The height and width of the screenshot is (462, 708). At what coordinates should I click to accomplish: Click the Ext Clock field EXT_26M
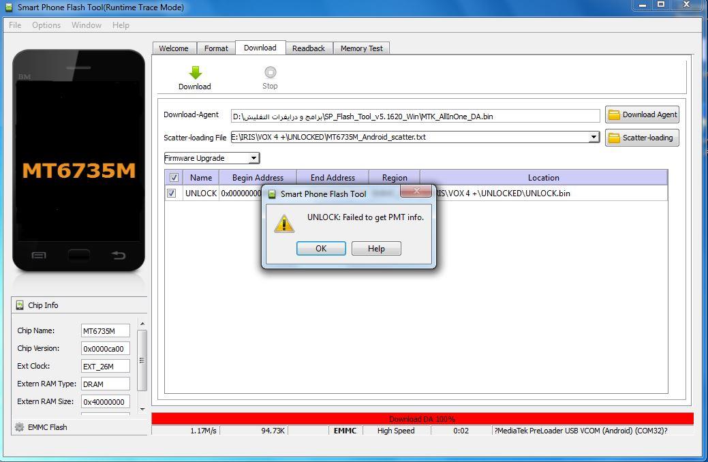pyautogui.click(x=105, y=366)
